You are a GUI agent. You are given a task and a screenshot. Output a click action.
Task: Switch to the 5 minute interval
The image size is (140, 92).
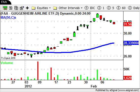pyautogui.click(x=111, y=8)
